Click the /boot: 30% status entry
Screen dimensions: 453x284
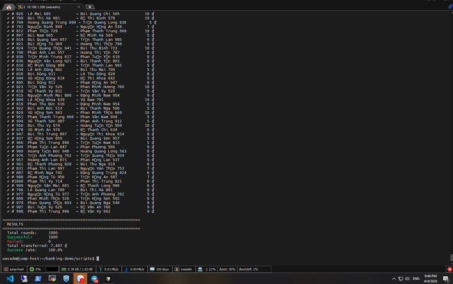227,269
